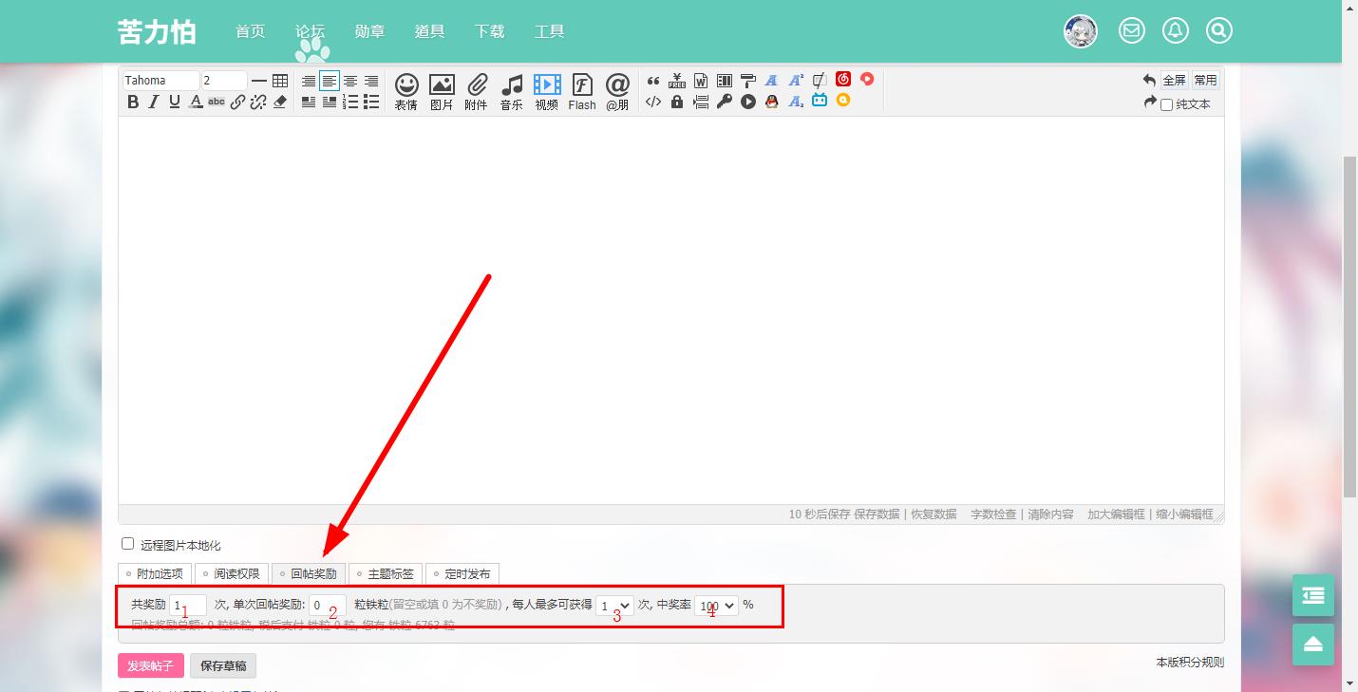Open the 每人最多可获得 count dropdown
The height and width of the screenshot is (692, 1358).
[614, 606]
